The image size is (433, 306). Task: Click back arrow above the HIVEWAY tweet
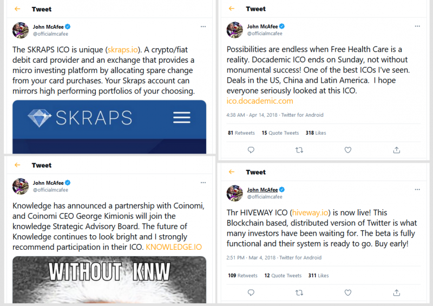(232, 172)
